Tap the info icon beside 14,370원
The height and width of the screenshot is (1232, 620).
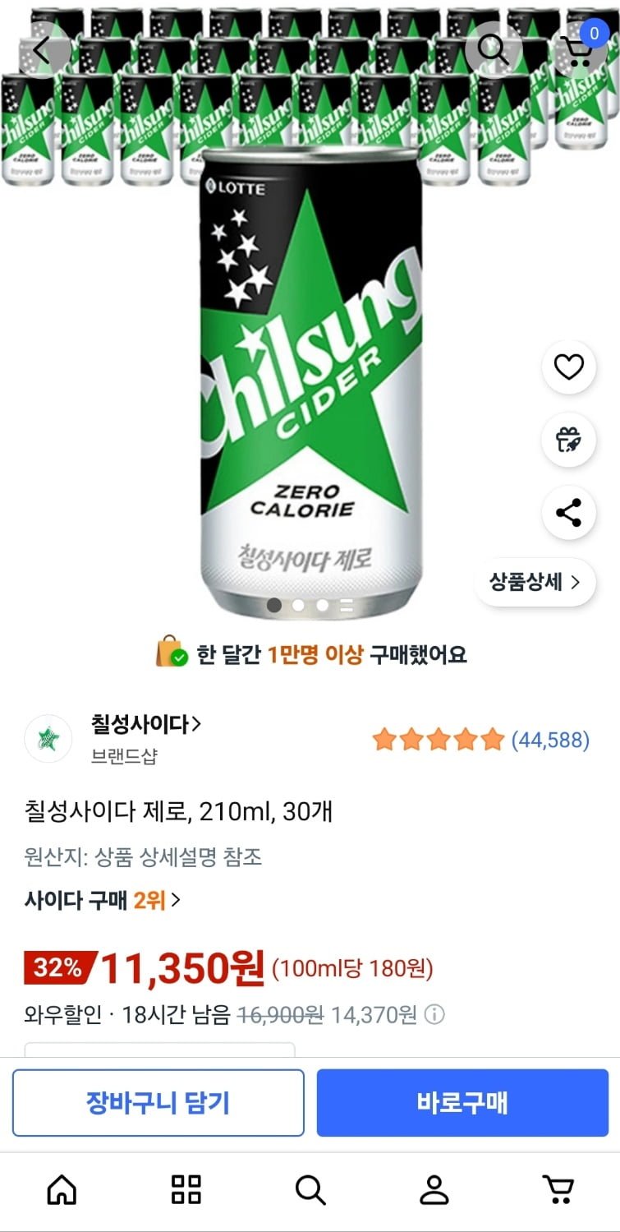coord(435,1015)
